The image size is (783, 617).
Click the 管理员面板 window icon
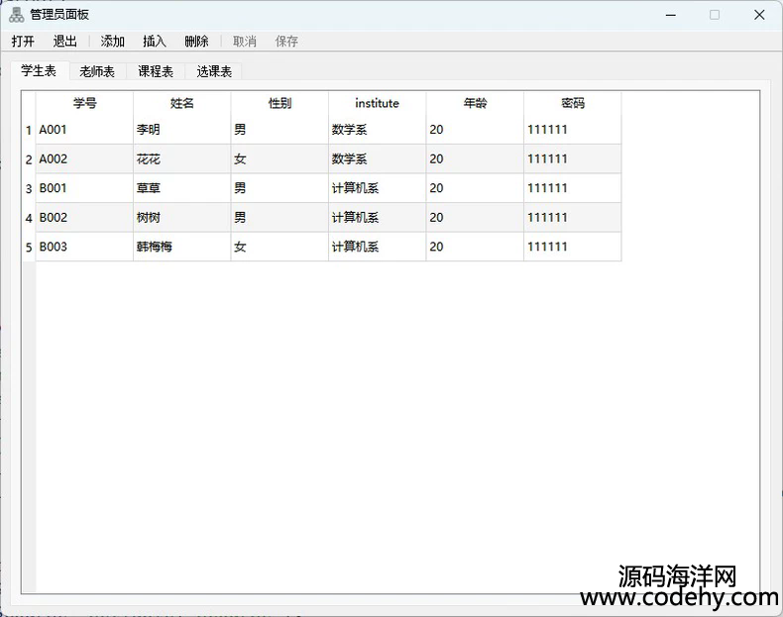17,15
